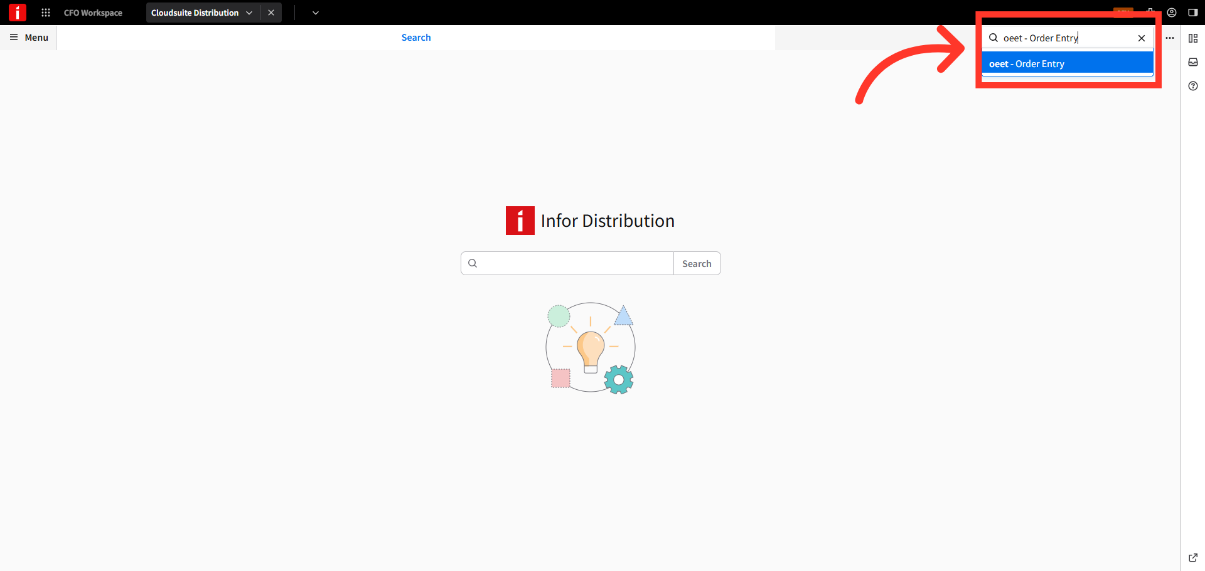1205x571 pixels.
Task: Click the magnifier icon in the function search box
Action: (x=993, y=38)
